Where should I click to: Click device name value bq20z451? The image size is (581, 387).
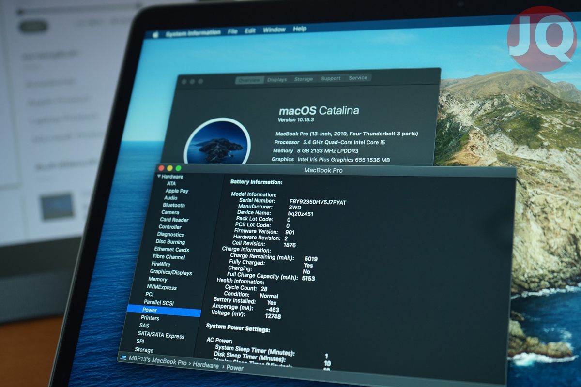[x=301, y=214]
